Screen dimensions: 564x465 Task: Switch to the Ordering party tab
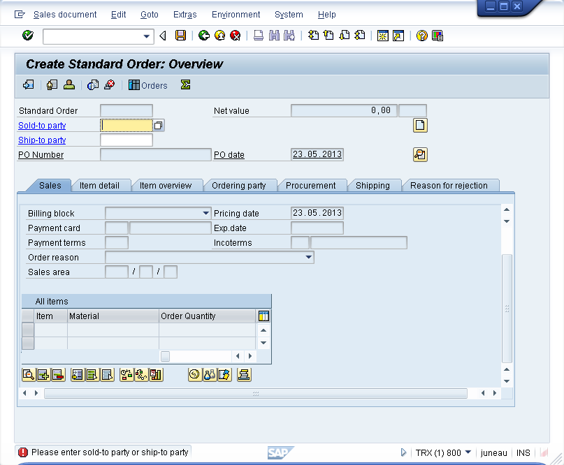click(239, 186)
